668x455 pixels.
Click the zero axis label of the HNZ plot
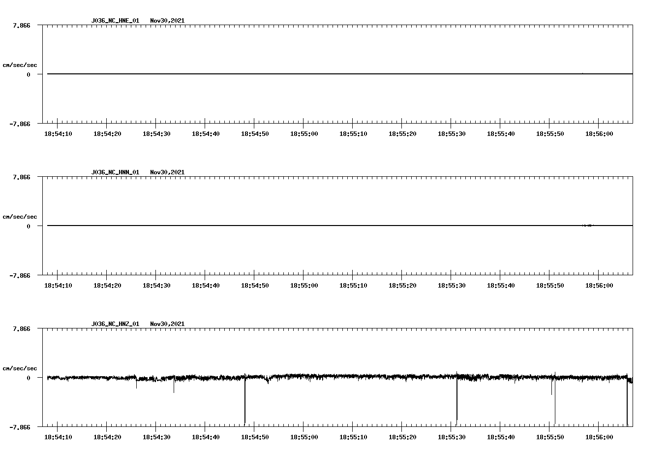(29, 378)
